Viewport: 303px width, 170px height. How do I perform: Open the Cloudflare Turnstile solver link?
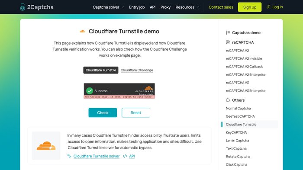click(97, 156)
